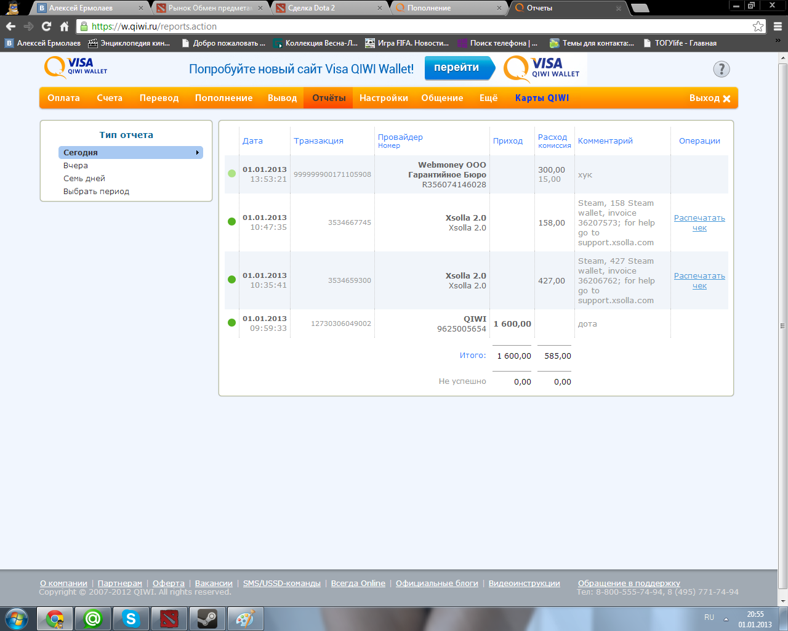
Task: Click the Chrome forward arrow
Action: [x=28, y=26]
